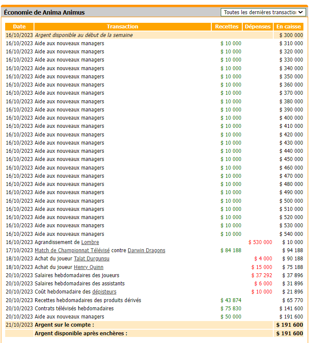The height and width of the screenshot is (343, 309).
Task: Open the Match de Championnat Télévisé link
Action: (x=72, y=250)
